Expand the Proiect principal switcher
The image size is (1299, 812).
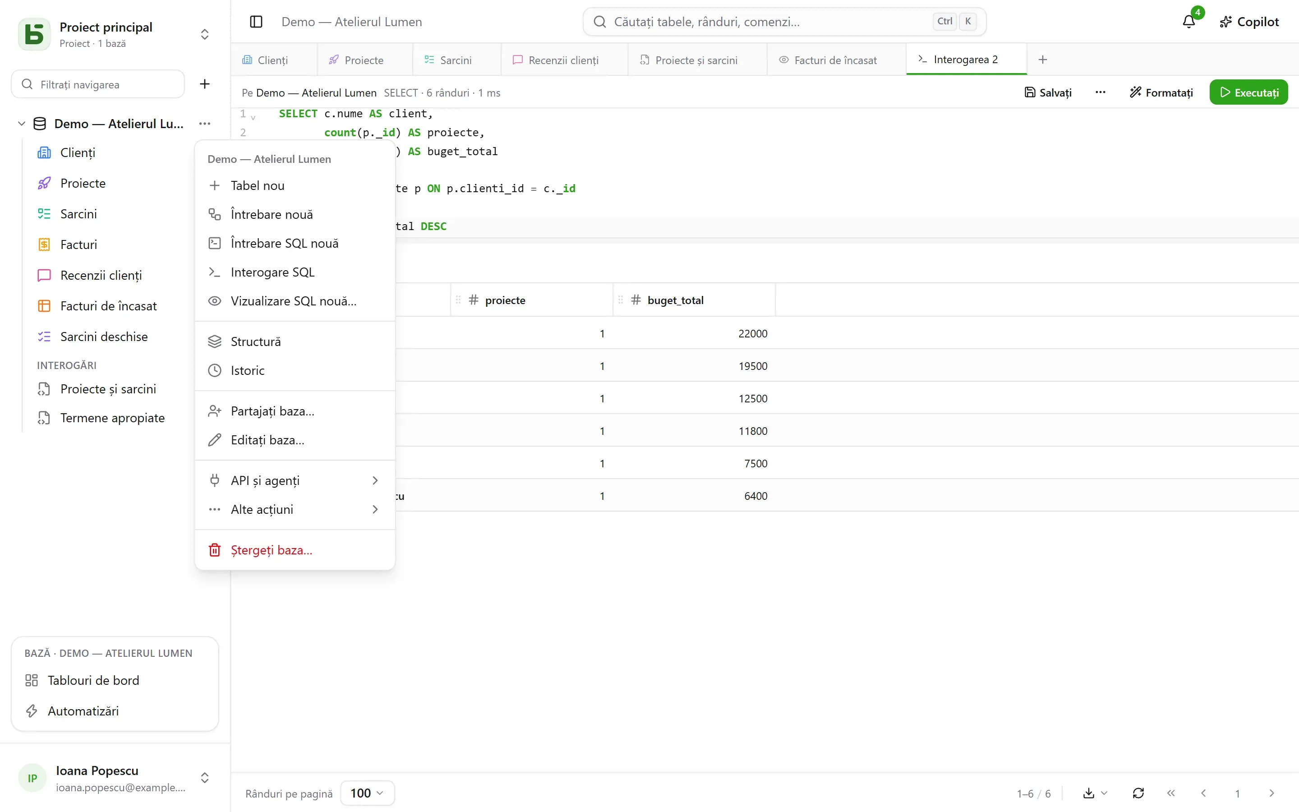204,34
